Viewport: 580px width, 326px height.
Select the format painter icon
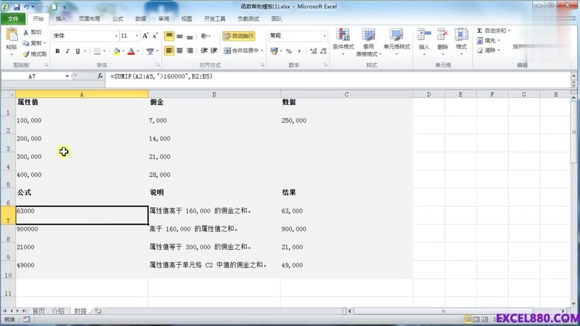tap(27, 53)
